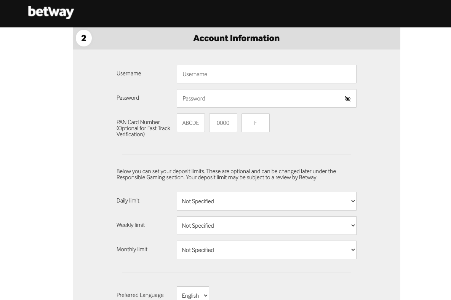The height and width of the screenshot is (300, 451).
Task: Select Not Specified for Weekly limit
Action: (266, 225)
